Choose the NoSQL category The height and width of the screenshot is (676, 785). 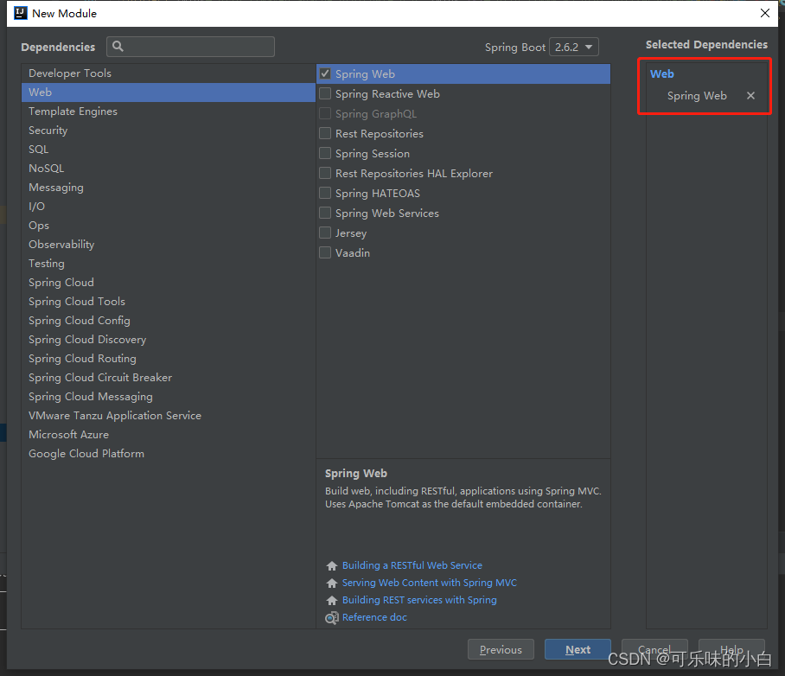[x=169, y=169]
